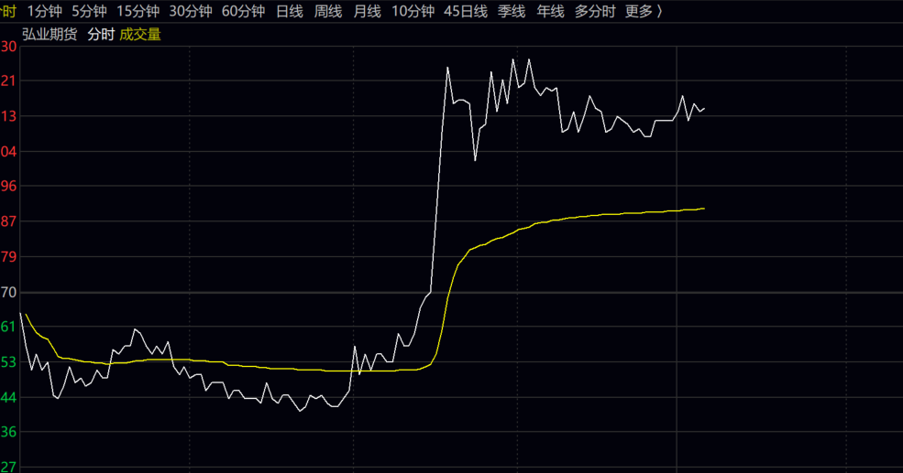903x473 pixels.
Task: Open the 日线 daily chart tab
Action: (x=289, y=12)
